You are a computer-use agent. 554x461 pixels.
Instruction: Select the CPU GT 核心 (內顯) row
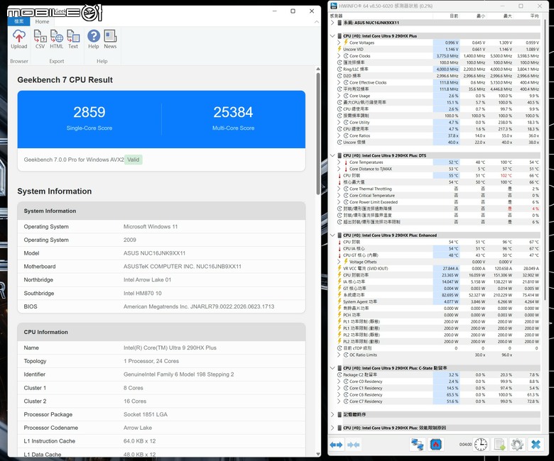(438, 255)
